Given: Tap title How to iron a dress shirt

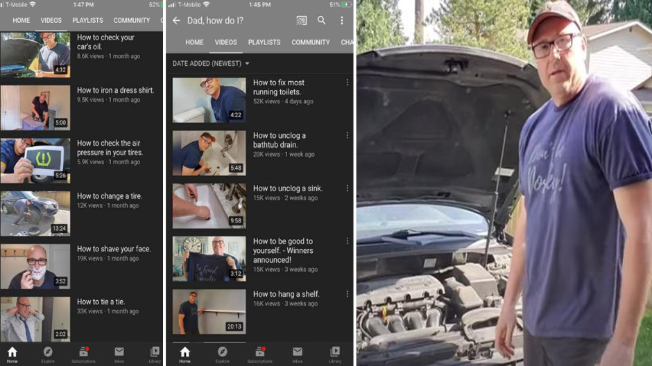Looking at the screenshot, I should click(x=115, y=90).
